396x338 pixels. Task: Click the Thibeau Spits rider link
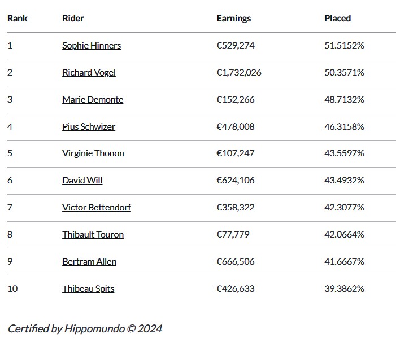click(x=88, y=289)
